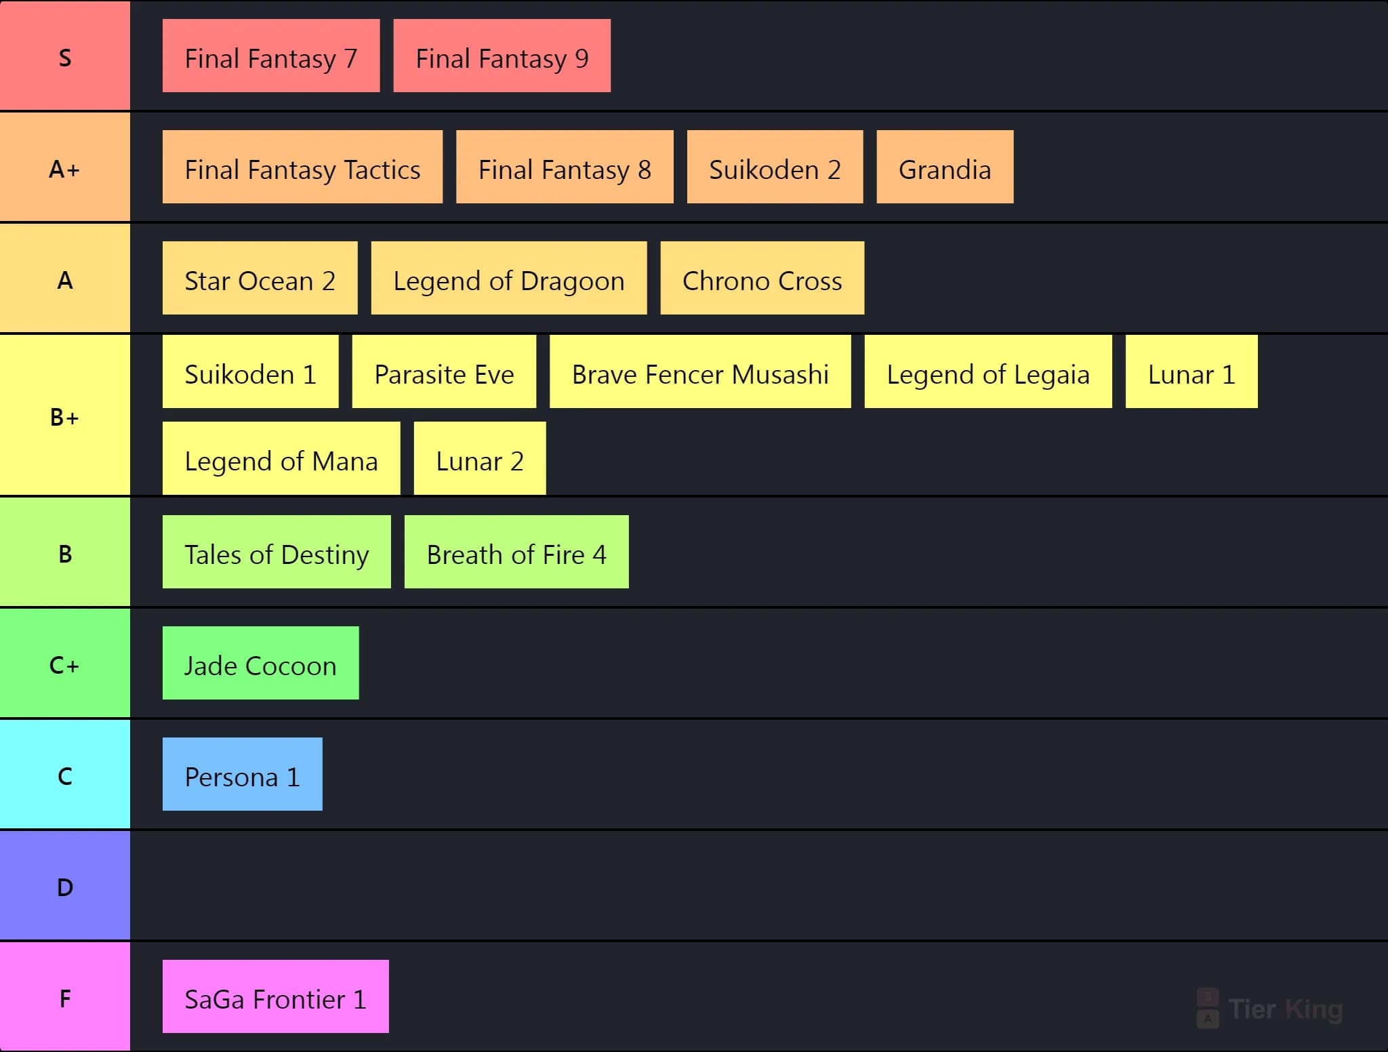Select the Brave Fencer Musashi tile
The image size is (1388, 1052).
[x=701, y=371]
